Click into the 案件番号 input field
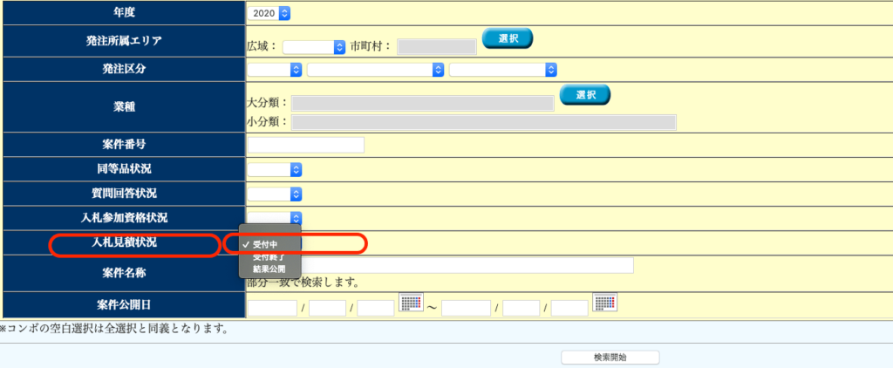 click(305, 145)
